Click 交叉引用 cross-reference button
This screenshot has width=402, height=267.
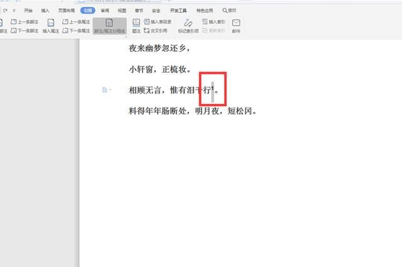coord(156,31)
